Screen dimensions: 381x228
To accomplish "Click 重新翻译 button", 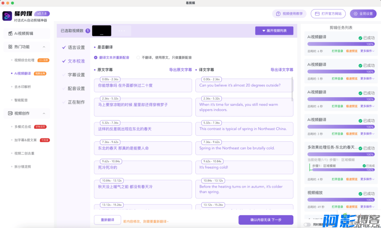I will pos(107,220).
